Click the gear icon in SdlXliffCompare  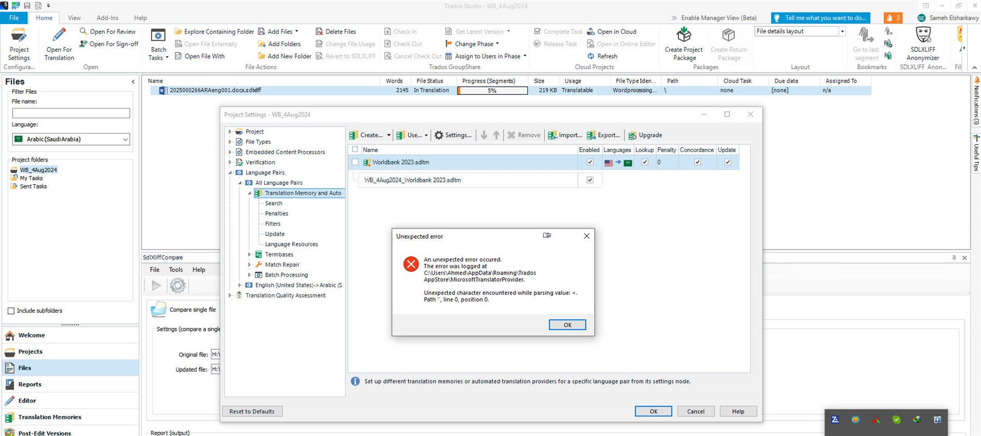tap(178, 285)
